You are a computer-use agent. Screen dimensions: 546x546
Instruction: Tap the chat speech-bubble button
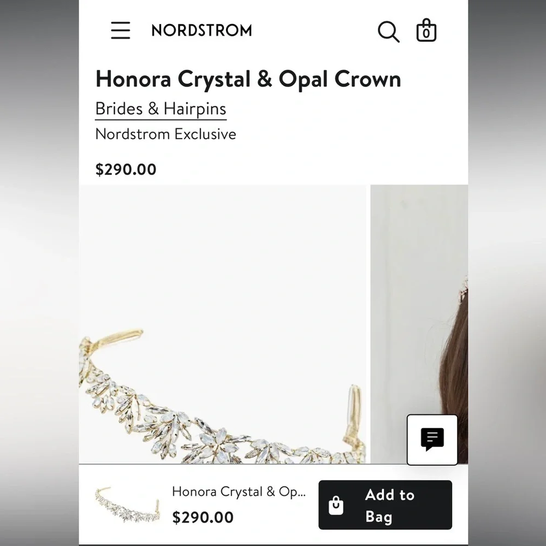[431, 439]
